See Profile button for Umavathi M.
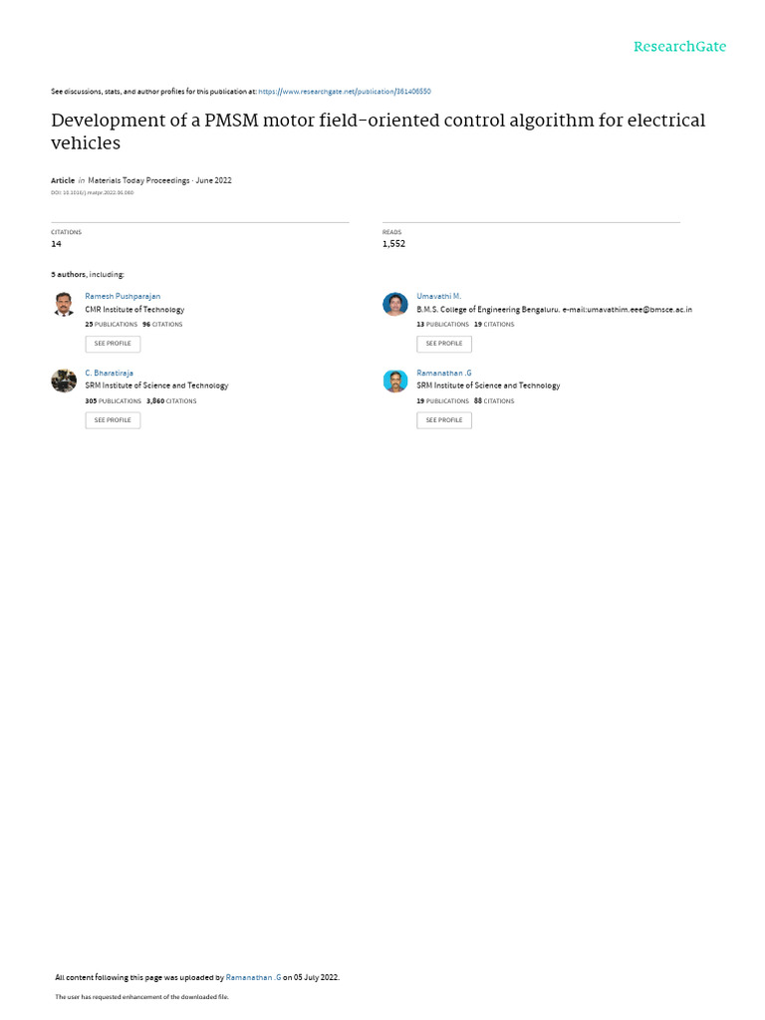The width and height of the screenshot is (765, 1020). pos(444,344)
